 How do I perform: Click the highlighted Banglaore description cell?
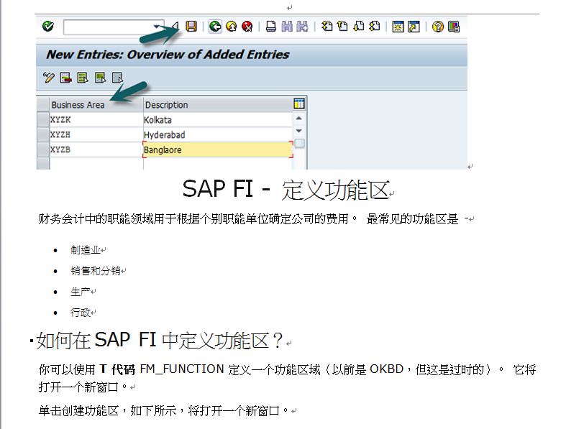[x=218, y=149]
